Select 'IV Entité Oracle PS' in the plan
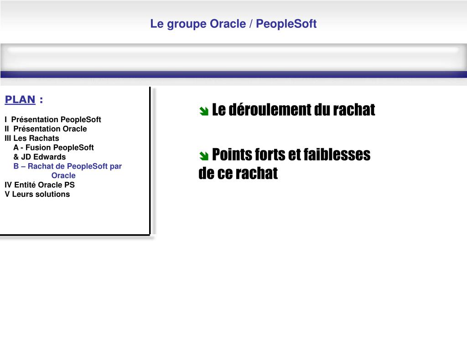 (x=40, y=185)
